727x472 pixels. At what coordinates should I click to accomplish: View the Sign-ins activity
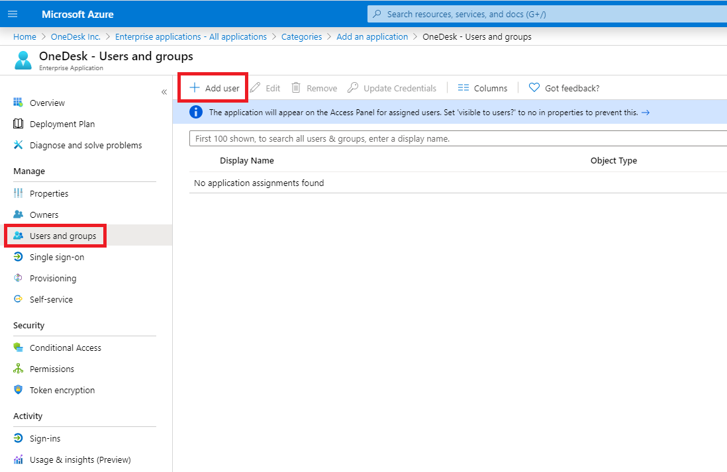(x=45, y=439)
